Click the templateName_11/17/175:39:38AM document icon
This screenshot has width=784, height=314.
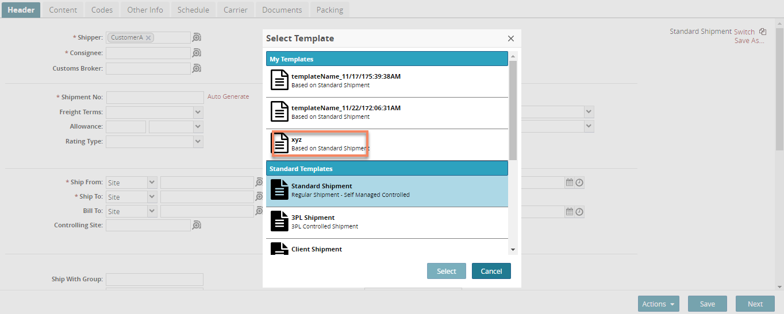click(279, 80)
